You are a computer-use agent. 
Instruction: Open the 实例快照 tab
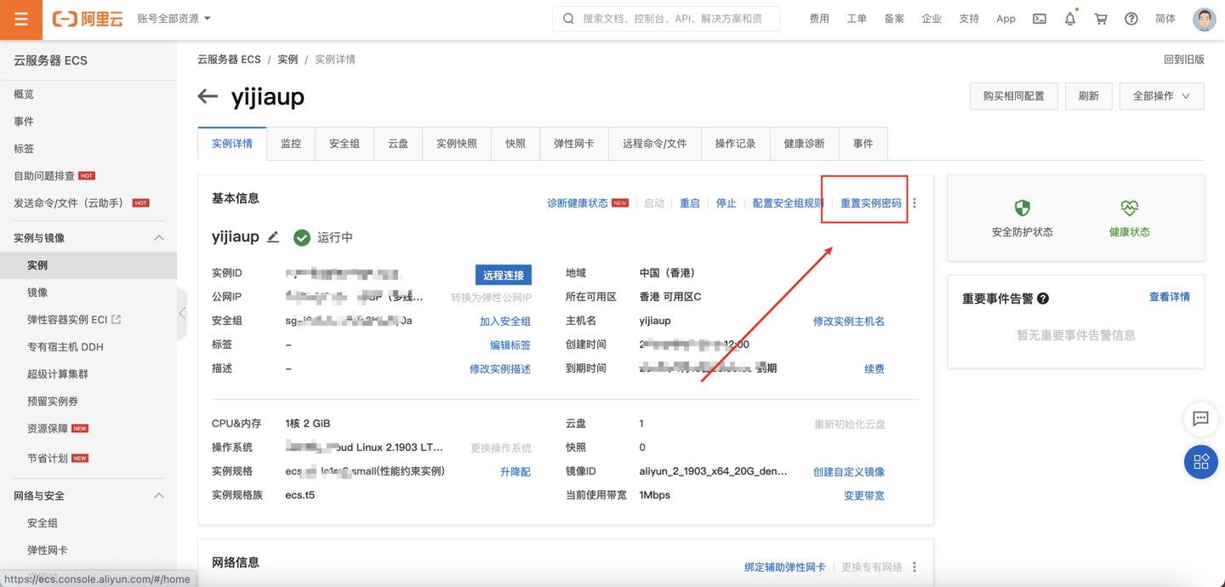click(457, 144)
